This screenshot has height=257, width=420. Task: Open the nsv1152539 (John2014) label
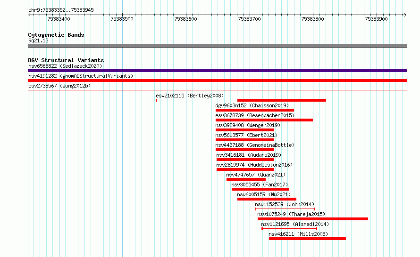285,204
